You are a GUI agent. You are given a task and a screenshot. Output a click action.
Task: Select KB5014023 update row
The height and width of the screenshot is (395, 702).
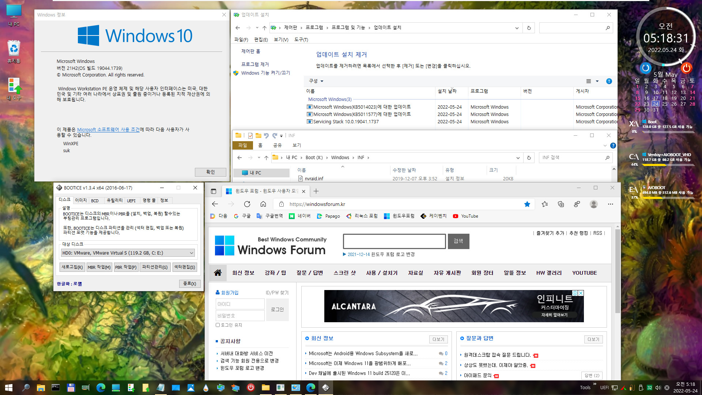(461, 107)
